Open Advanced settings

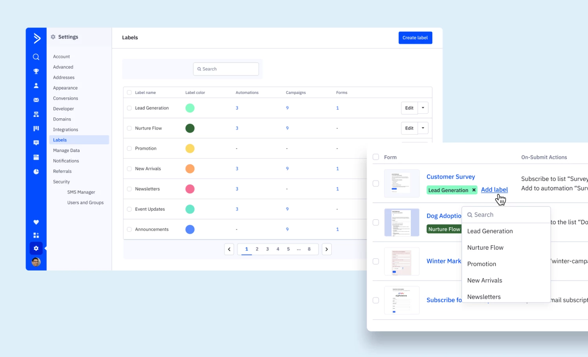(63, 67)
